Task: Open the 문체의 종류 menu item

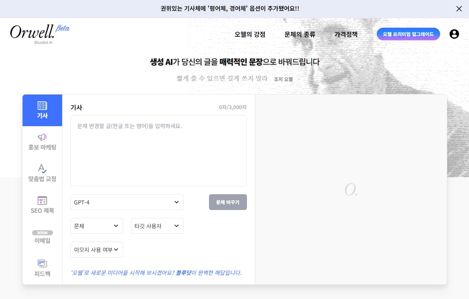Action: tap(300, 34)
